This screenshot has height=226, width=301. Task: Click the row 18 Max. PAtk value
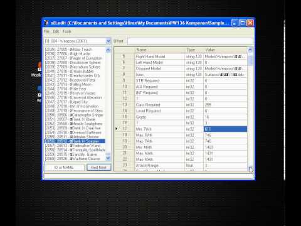(225, 135)
